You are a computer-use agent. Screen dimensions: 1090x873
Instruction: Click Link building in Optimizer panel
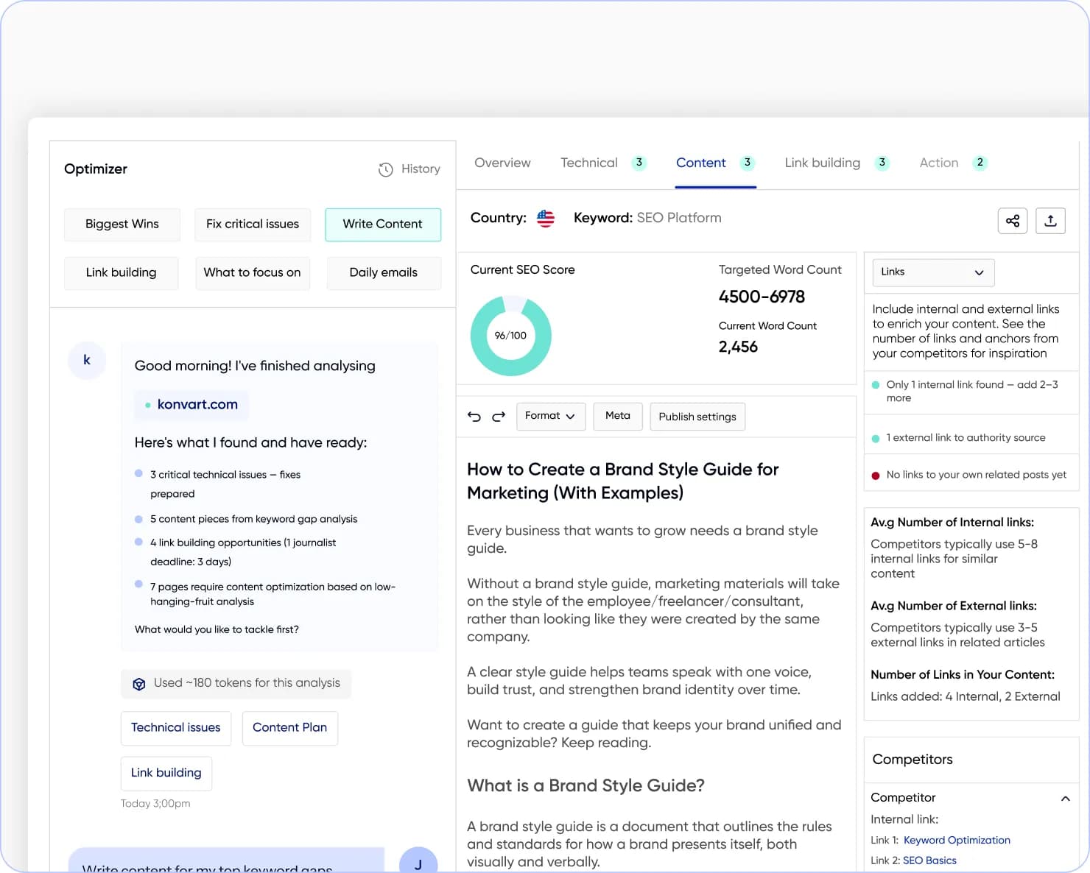tap(122, 273)
